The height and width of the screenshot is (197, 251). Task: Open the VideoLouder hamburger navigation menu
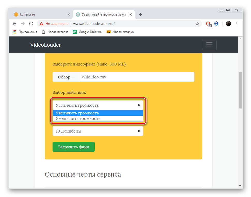click(x=209, y=45)
